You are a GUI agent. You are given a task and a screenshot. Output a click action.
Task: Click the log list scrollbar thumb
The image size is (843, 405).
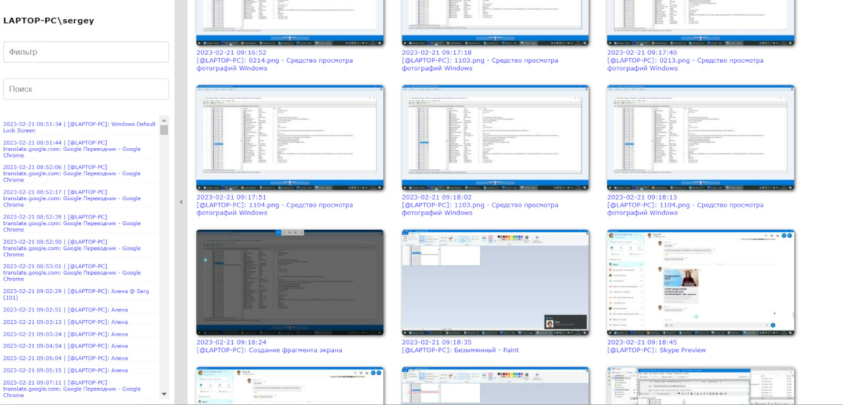(164, 130)
